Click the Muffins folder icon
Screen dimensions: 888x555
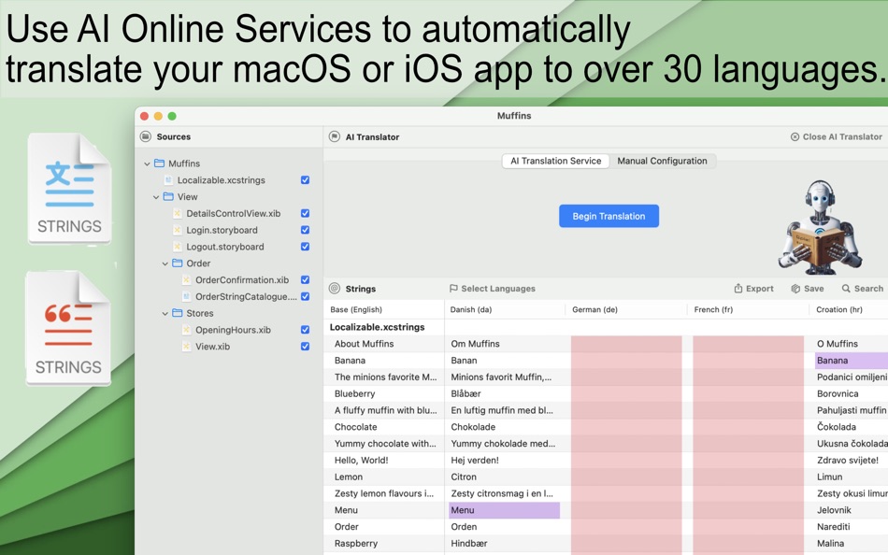point(159,164)
